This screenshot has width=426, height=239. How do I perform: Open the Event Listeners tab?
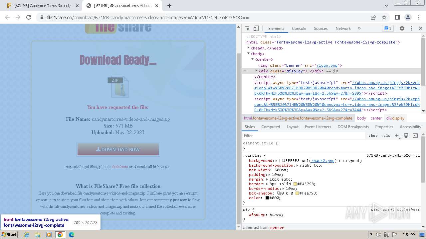point(318,127)
